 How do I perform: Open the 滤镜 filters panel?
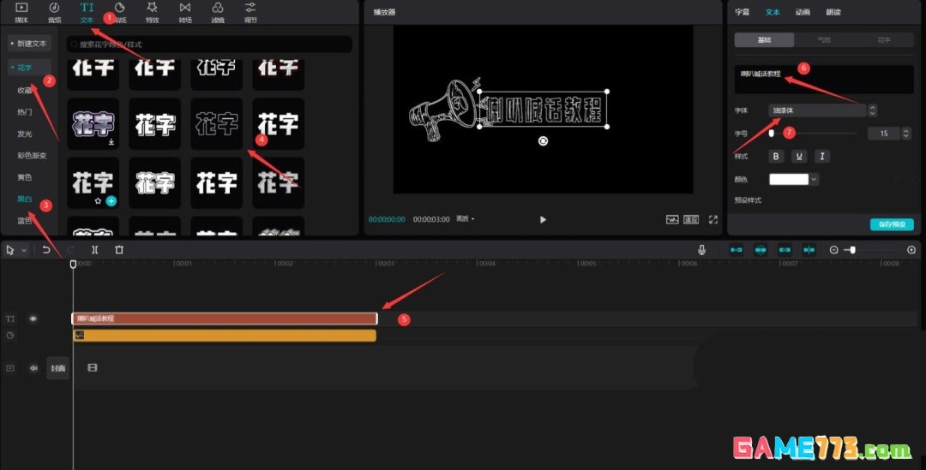pyautogui.click(x=218, y=12)
